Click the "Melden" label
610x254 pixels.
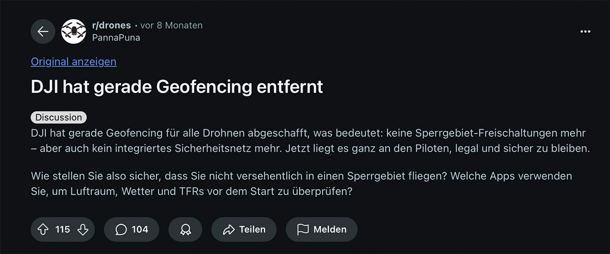[330, 230]
